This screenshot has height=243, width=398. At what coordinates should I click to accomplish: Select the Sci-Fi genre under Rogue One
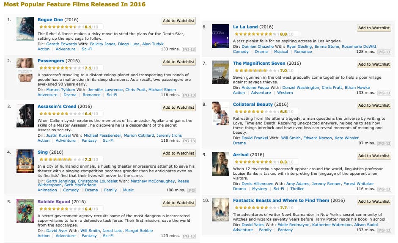tap(87, 49)
